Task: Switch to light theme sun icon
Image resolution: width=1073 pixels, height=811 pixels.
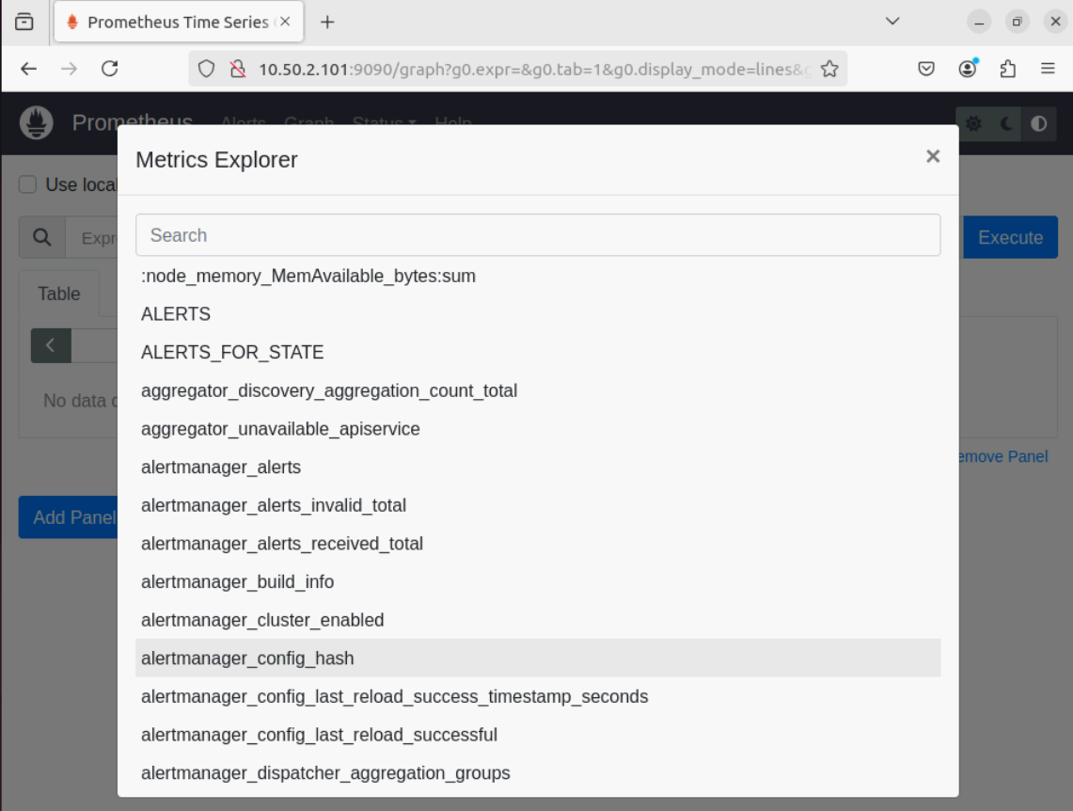Action: coord(973,124)
